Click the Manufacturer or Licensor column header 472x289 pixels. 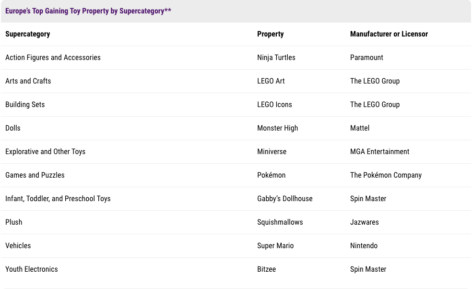389,34
